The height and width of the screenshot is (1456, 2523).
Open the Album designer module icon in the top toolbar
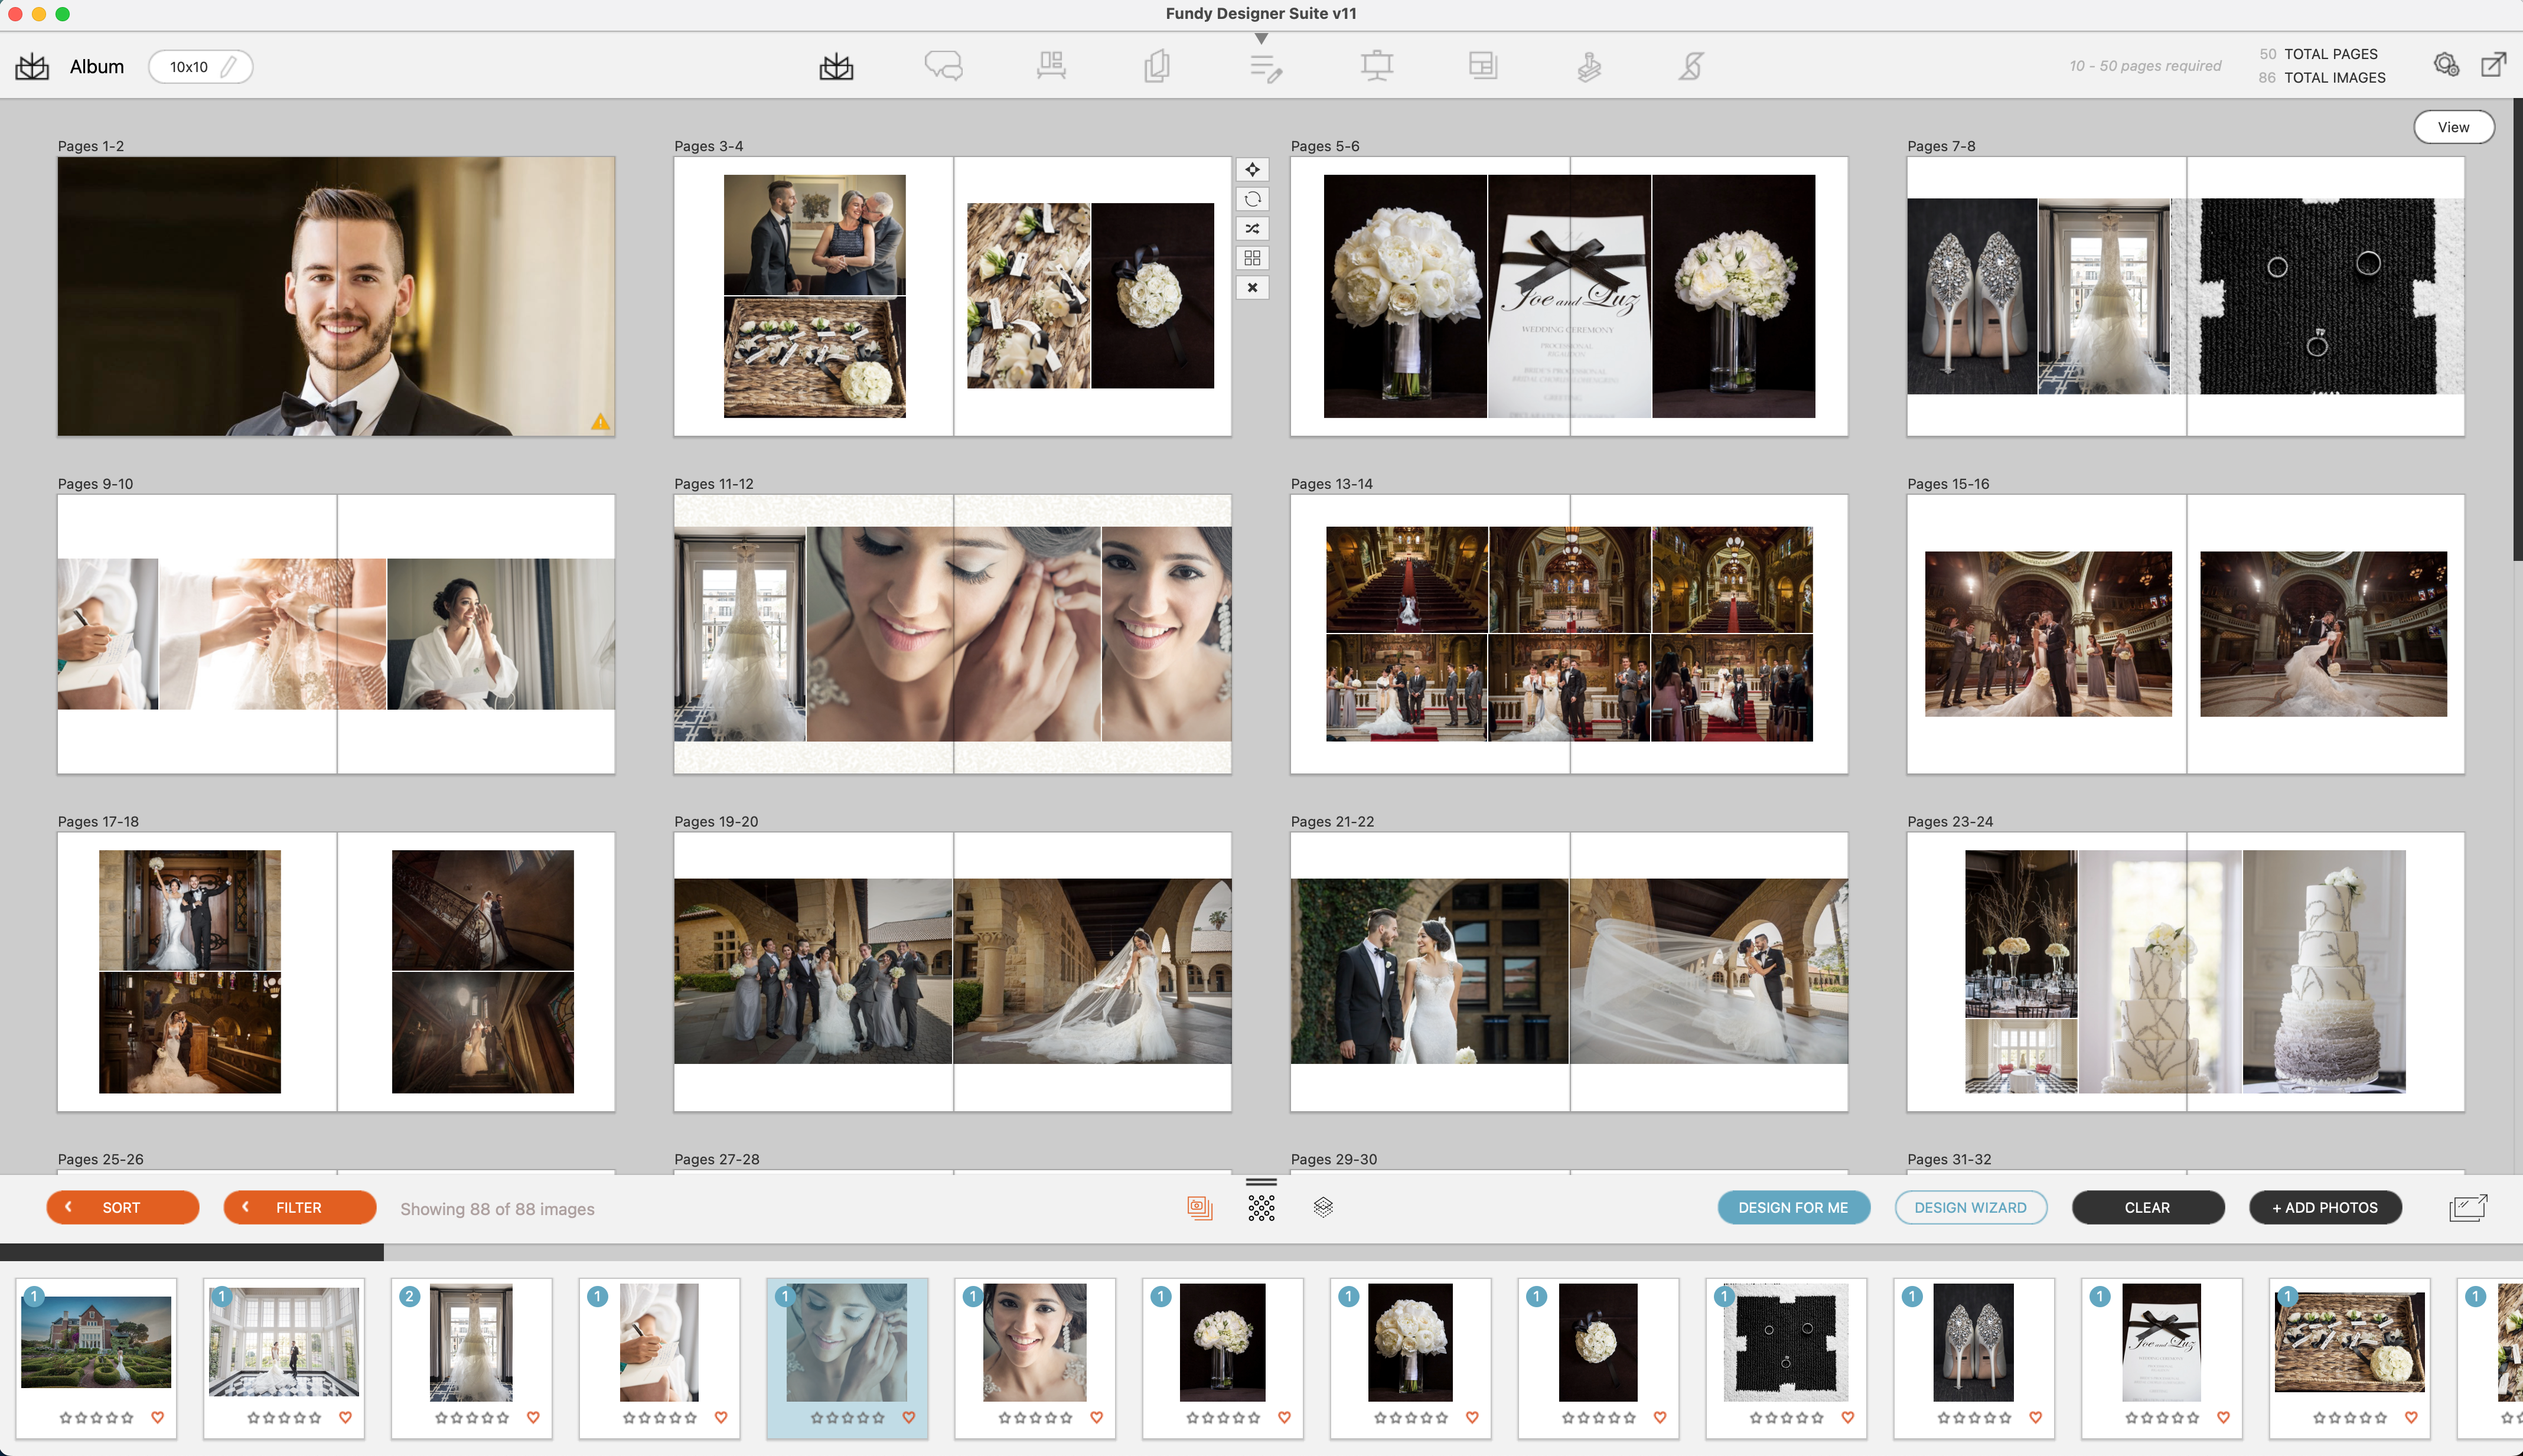(x=836, y=66)
